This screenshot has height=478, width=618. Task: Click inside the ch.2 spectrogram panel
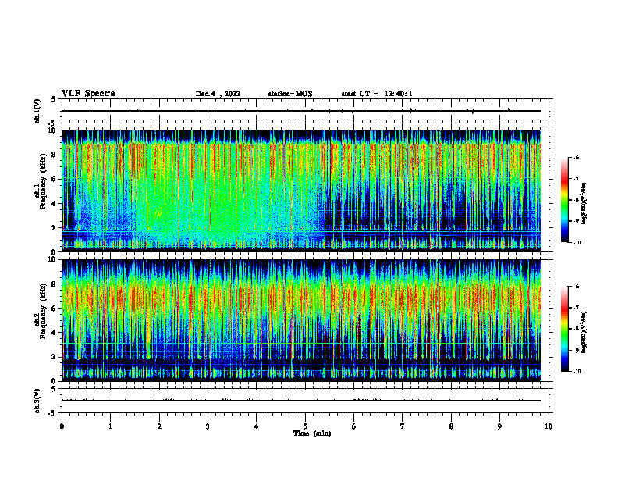coord(301,320)
